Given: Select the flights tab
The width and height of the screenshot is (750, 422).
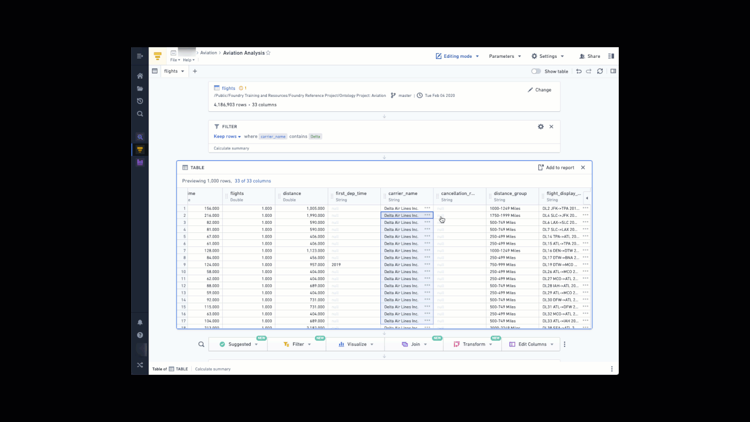Looking at the screenshot, I should (x=174, y=71).
